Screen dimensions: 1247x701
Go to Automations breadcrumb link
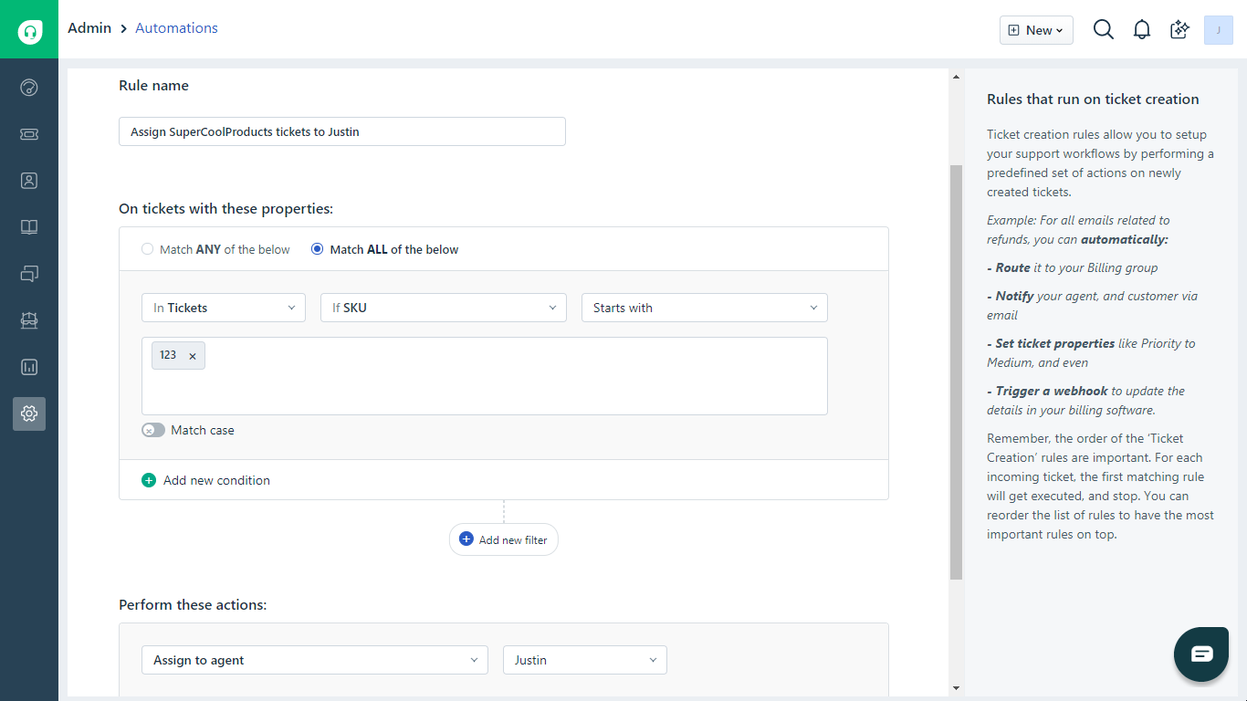pos(176,28)
